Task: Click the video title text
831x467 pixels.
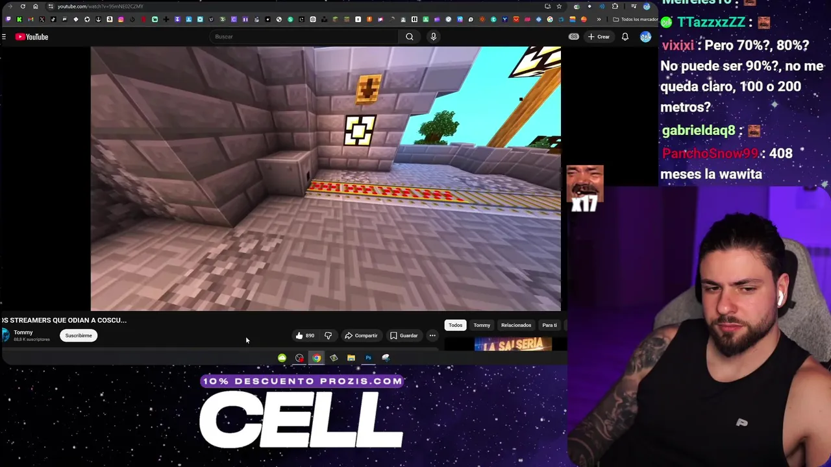Action: [x=64, y=320]
